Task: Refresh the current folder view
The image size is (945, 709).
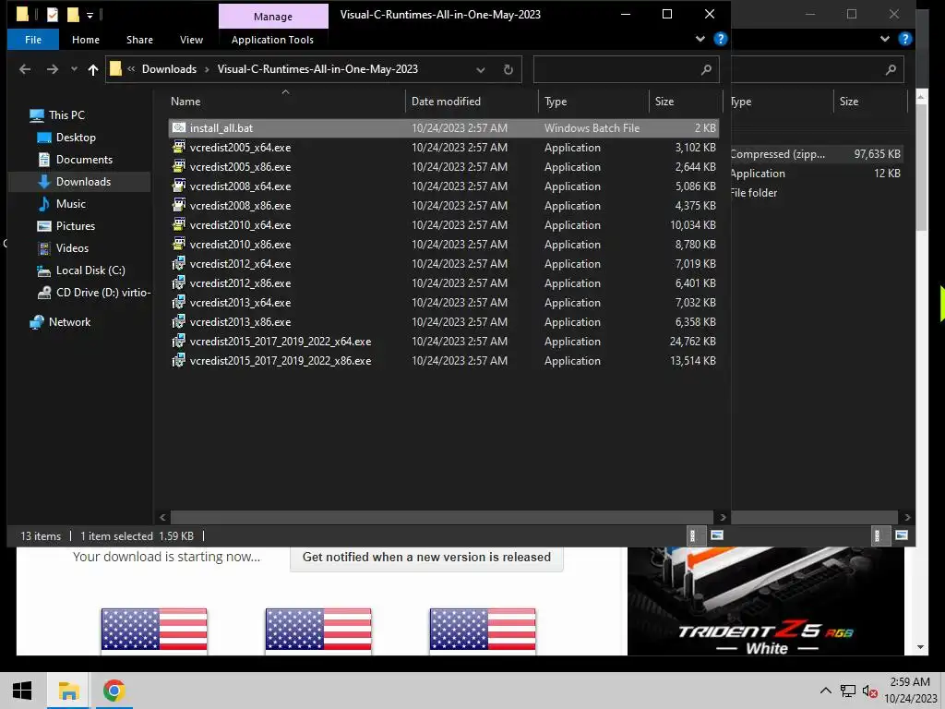Action: 508,69
